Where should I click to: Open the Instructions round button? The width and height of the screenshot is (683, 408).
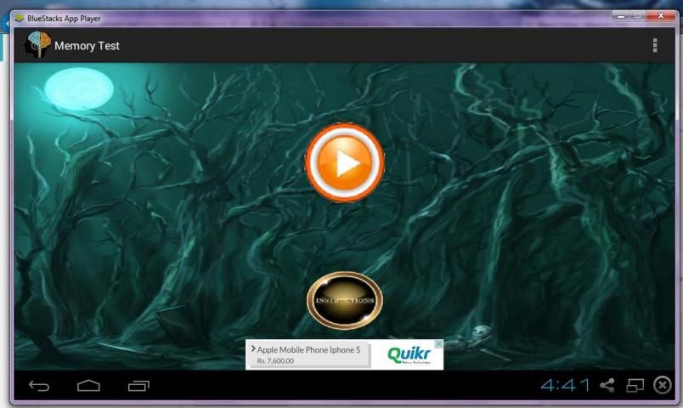(x=344, y=300)
